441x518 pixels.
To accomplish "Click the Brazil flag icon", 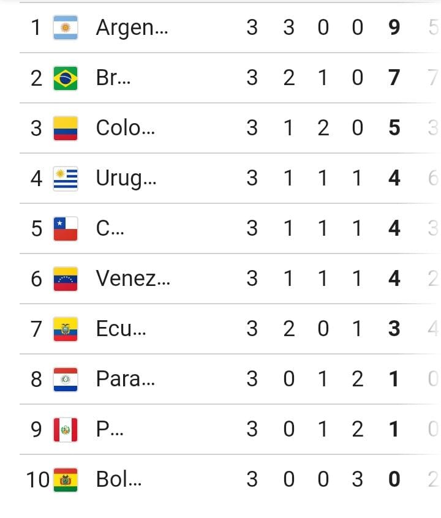I will pyautogui.click(x=66, y=78).
